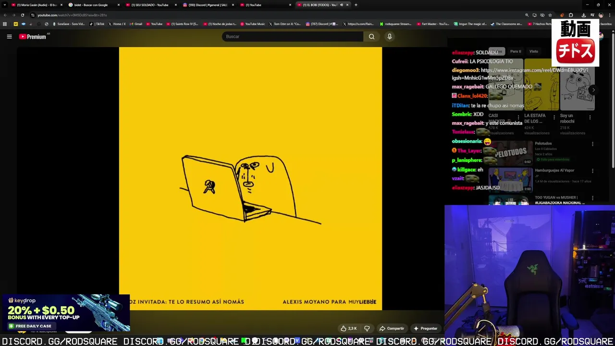Open options for Hamburguejas Al Vapor video
Screen dimensions: 615x346
point(592,171)
